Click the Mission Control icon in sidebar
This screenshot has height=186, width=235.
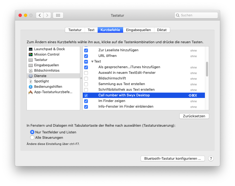pyautogui.click(x=31, y=54)
